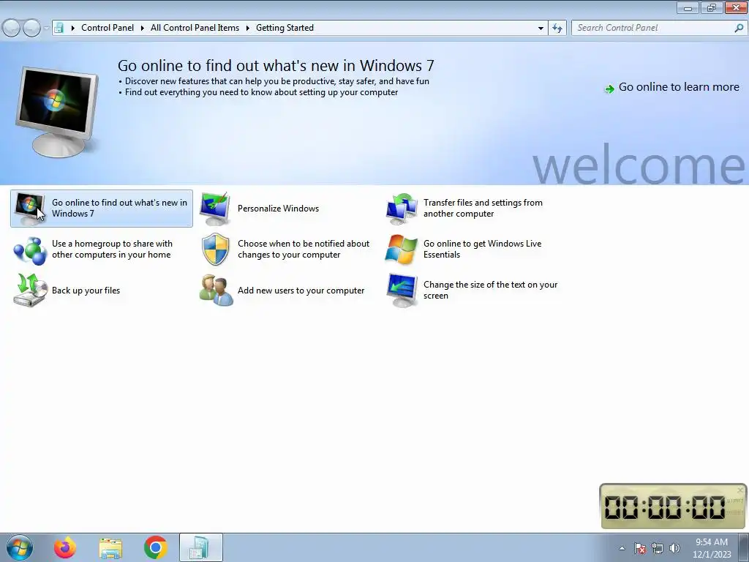The image size is (749, 562).
Task: Click the Transfer files and settings icon
Action: pos(402,209)
